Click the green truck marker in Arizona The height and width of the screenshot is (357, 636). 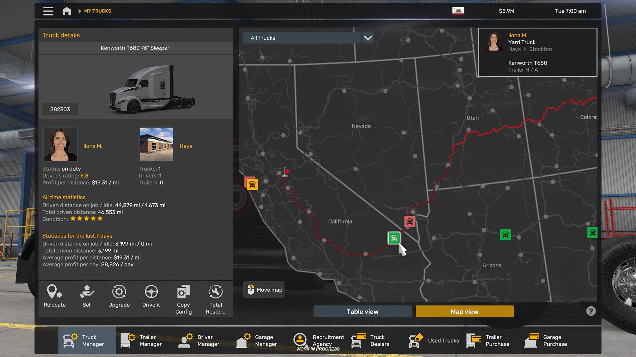click(505, 235)
